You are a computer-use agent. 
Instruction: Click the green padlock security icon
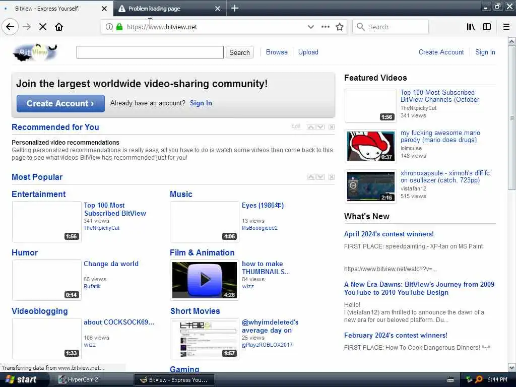point(119,27)
